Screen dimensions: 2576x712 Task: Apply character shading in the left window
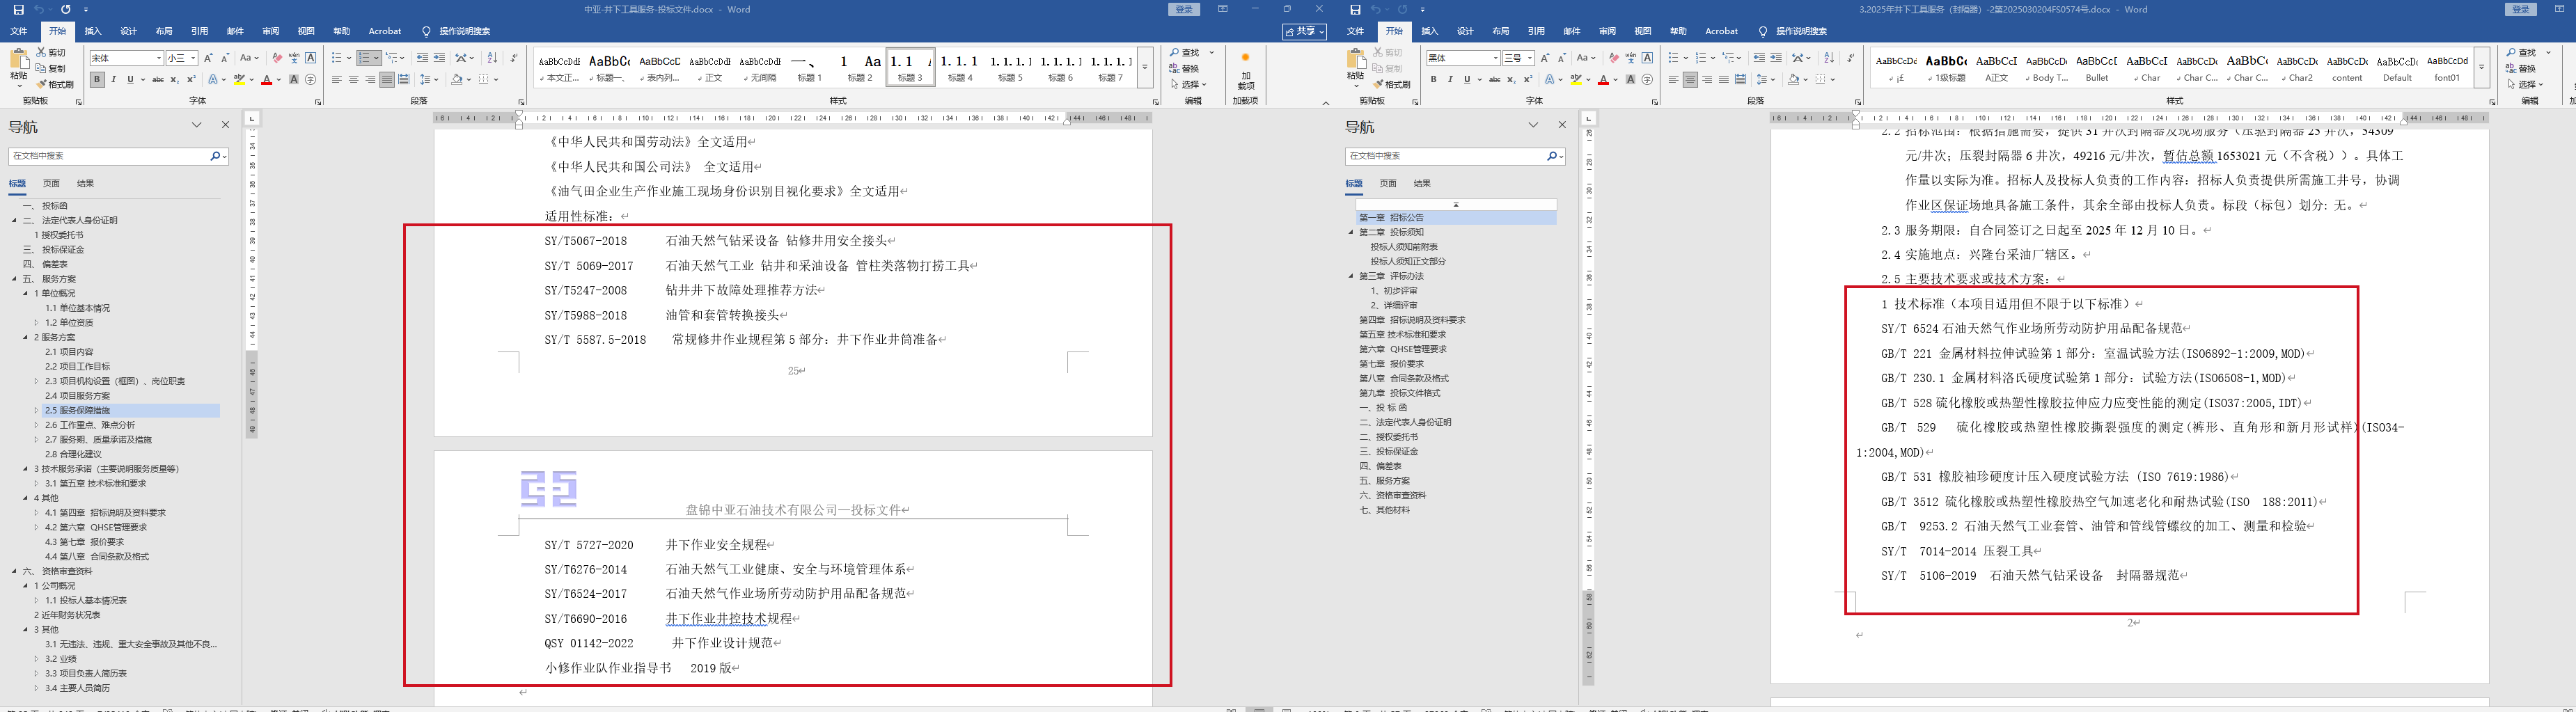(294, 80)
